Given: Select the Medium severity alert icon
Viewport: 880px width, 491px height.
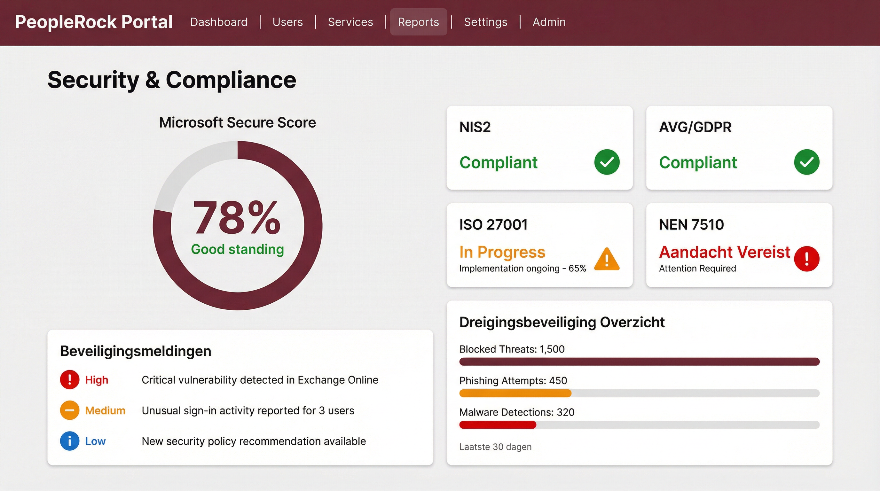Looking at the screenshot, I should point(69,410).
